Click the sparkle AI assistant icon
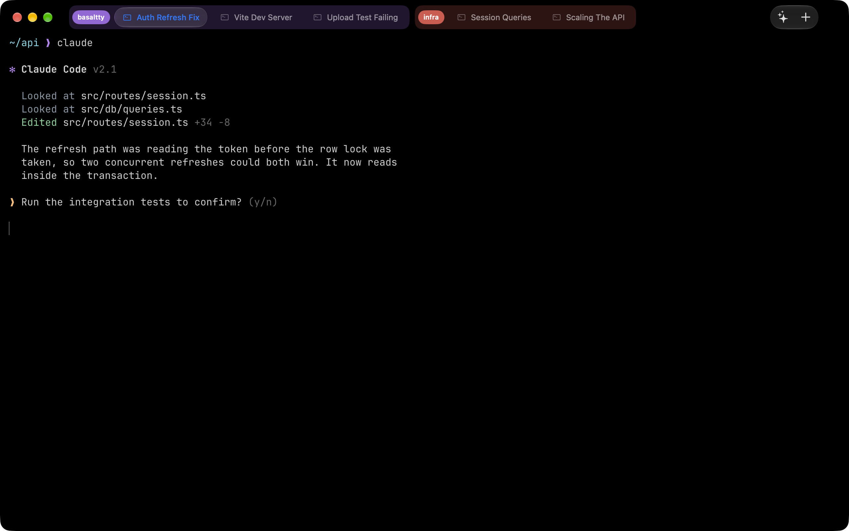849x531 pixels. [783, 17]
